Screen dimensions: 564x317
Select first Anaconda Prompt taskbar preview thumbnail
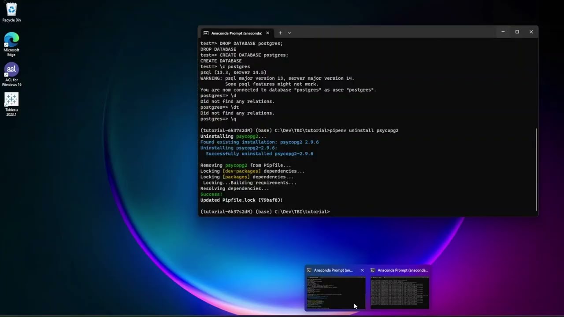coord(336,293)
